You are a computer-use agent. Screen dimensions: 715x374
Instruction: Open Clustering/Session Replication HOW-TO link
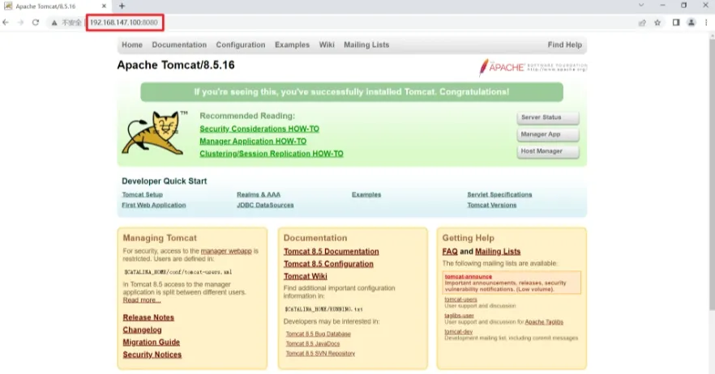272,154
